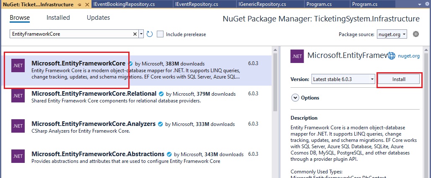
Task: Select the Microsoft.EntityFrameworkCore package title
Action: (x=78, y=63)
